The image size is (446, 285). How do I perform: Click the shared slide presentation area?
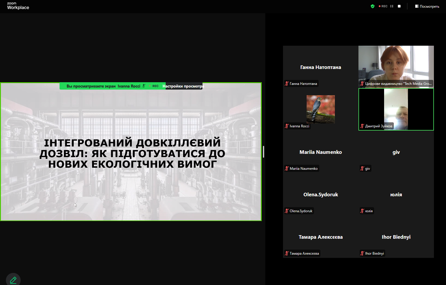click(x=131, y=177)
